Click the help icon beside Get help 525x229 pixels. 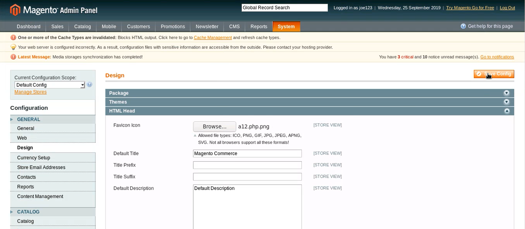click(x=463, y=26)
